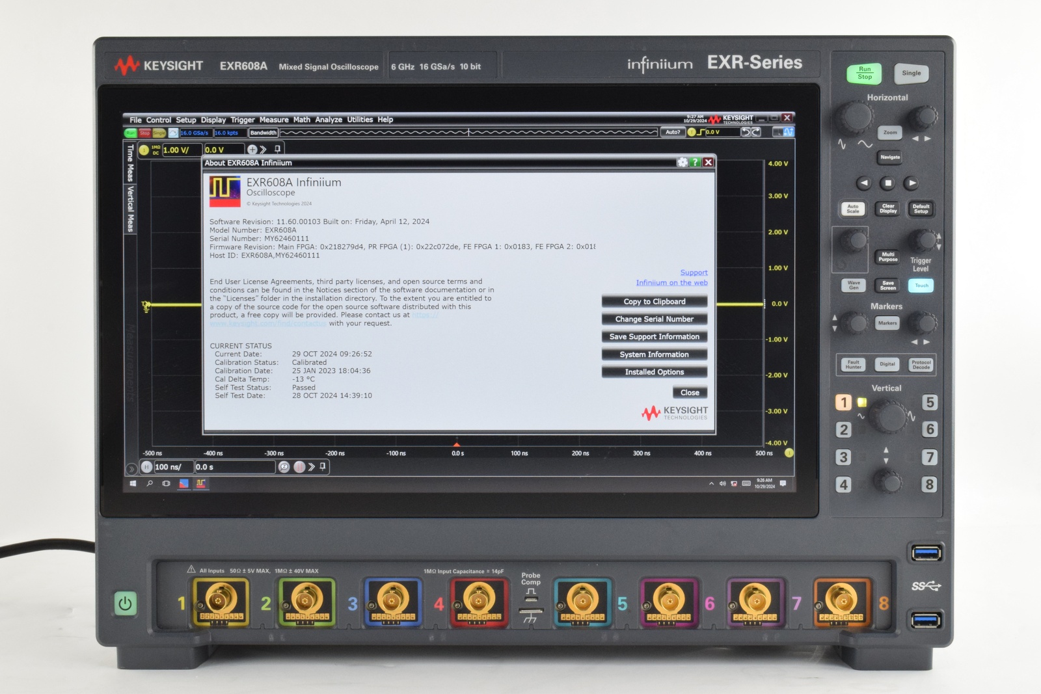
Task: Toggle the Zoom key on the front panel
Action: pos(890,133)
